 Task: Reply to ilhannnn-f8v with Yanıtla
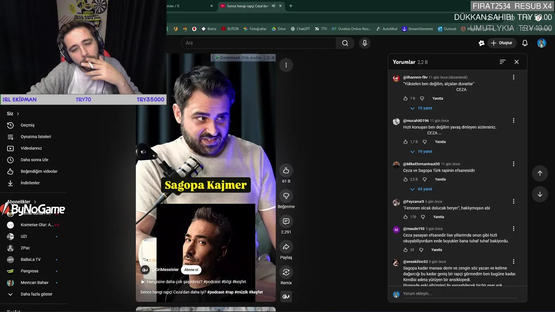pyautogui.click(x=437, y=98)
